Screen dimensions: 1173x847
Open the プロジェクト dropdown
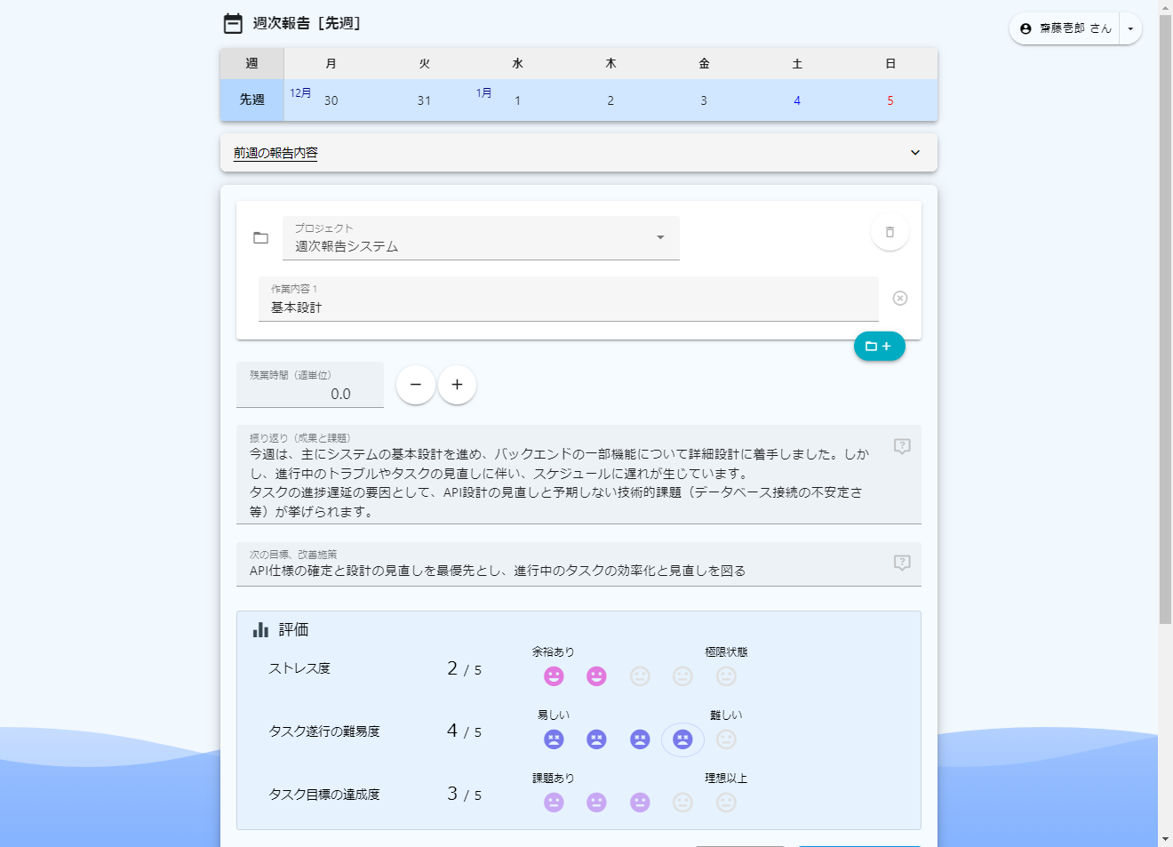(481, 238)
